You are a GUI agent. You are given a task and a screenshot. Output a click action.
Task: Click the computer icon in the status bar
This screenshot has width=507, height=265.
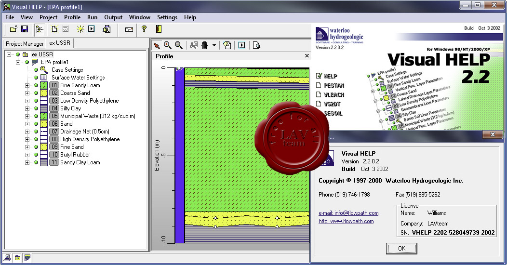pos(7,258)
